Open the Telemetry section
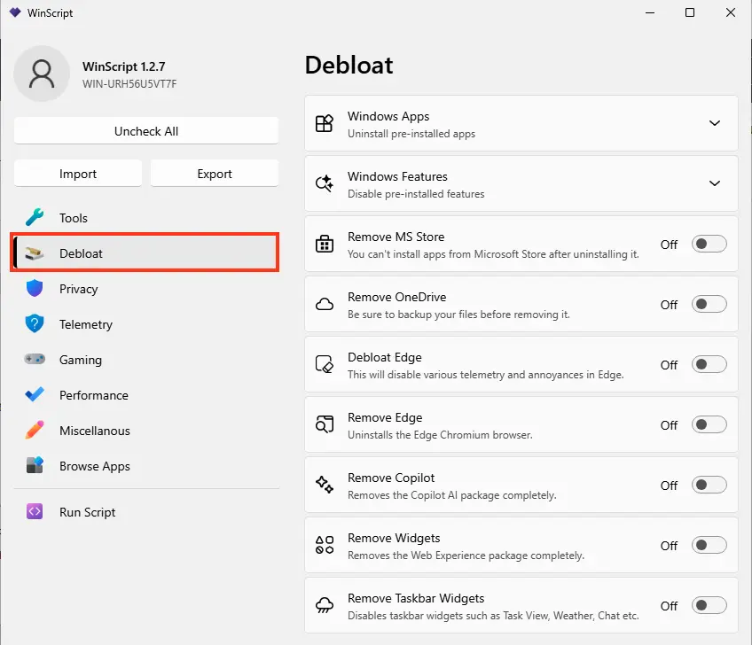 click(145, 324)
